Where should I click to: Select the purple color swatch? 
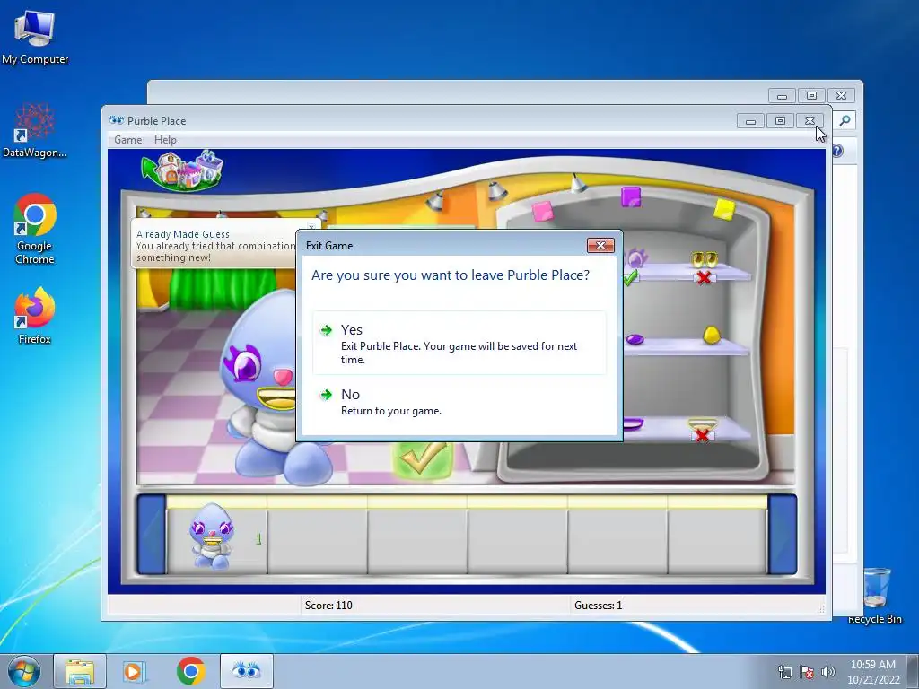tap(631, 196)
